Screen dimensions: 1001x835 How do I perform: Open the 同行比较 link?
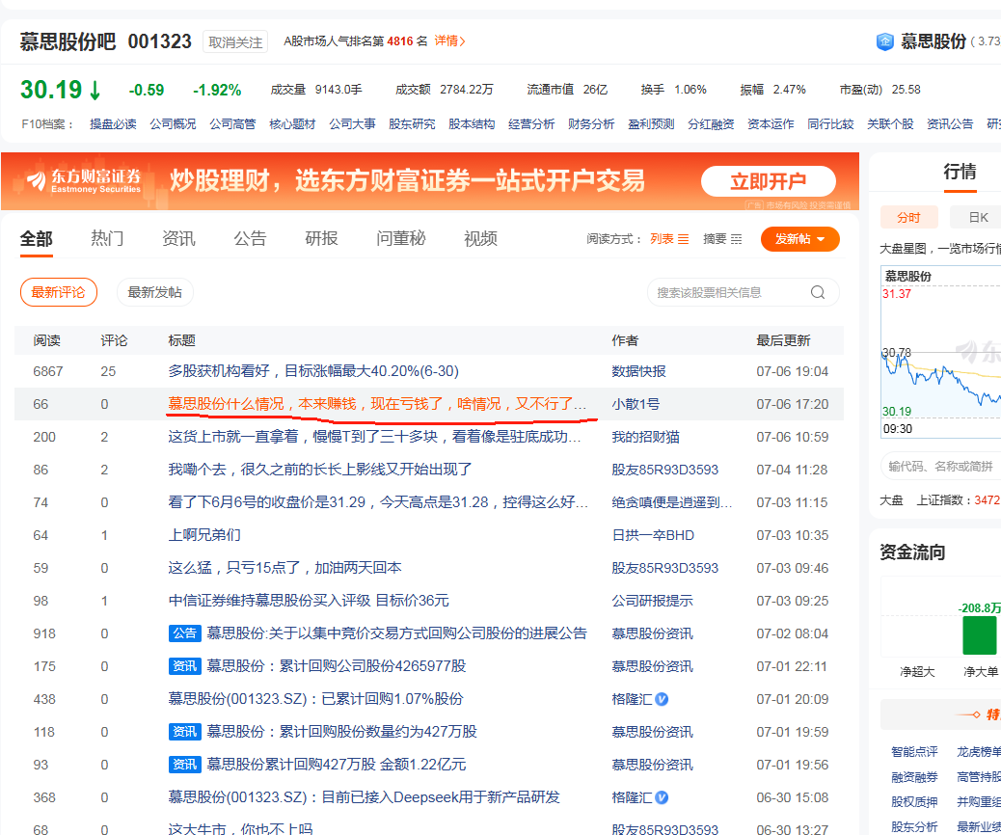830,123
